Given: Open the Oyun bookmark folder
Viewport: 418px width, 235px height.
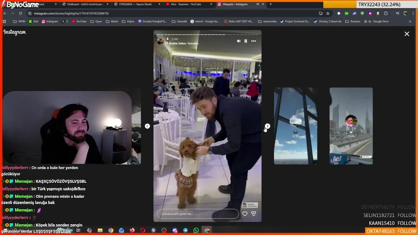Looking at the screenshot, I should (96, 22).
